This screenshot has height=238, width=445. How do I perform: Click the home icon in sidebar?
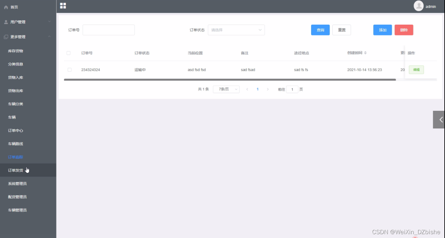click(x=6, y=7)
